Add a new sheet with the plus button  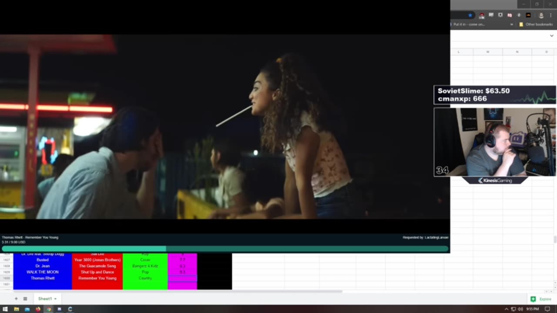16,299
